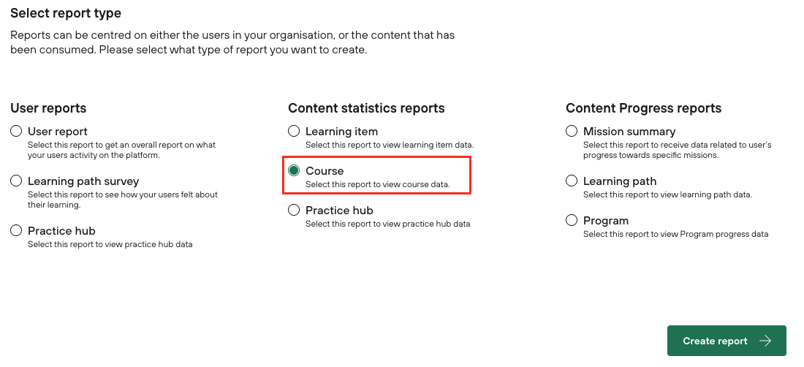Click the "User reports" section heading
Image resolution: width=804 pixels, height=367 pixels.
[x=48, y=108]
